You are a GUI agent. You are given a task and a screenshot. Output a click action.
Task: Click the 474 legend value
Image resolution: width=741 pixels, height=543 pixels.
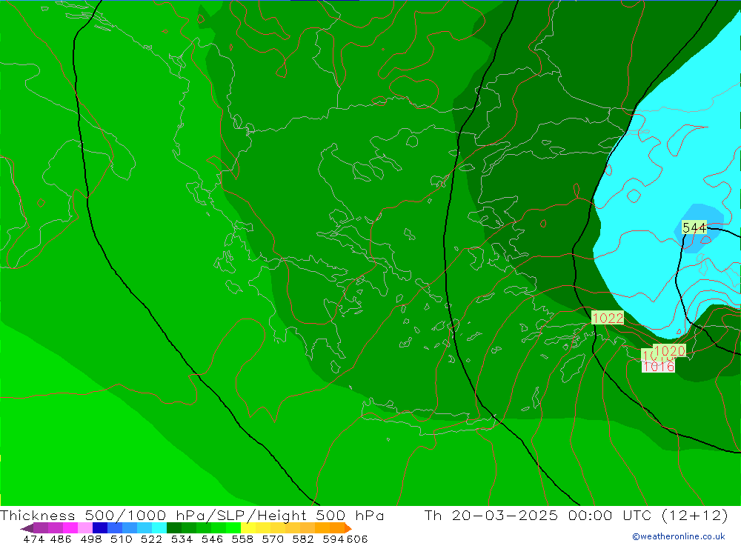click(x=33, y=539)
